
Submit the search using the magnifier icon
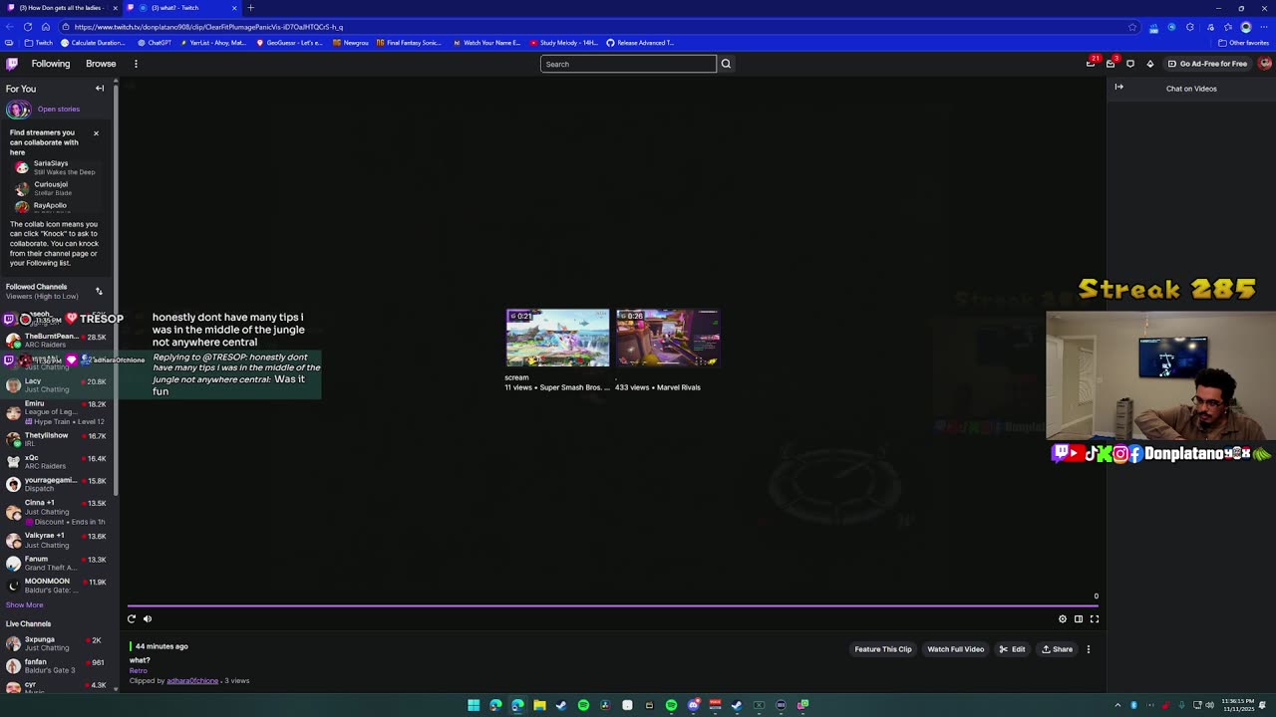pos(726,64)
